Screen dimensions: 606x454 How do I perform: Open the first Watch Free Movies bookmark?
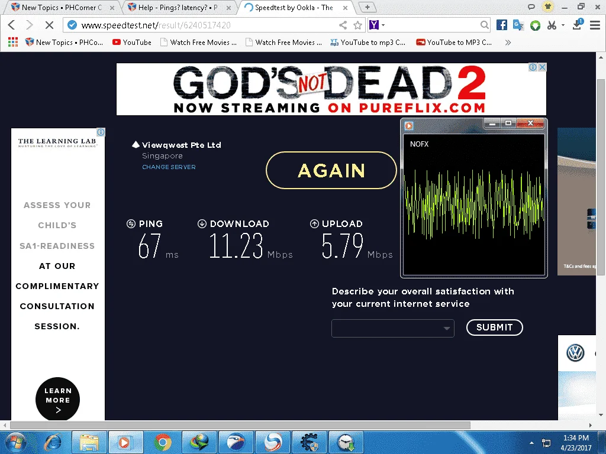point(198,42)
